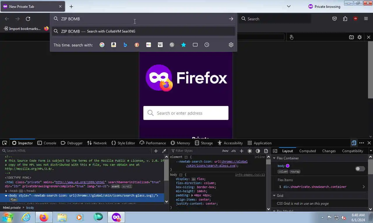Toggle print media simulation icon
Viewport: 373px width, 223px height.
pos(266,151)
